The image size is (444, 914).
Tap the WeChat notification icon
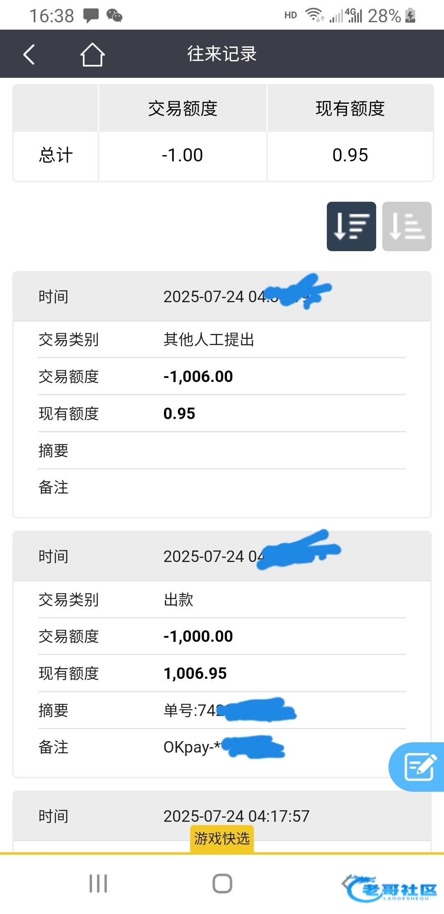[x=114, y=16]
